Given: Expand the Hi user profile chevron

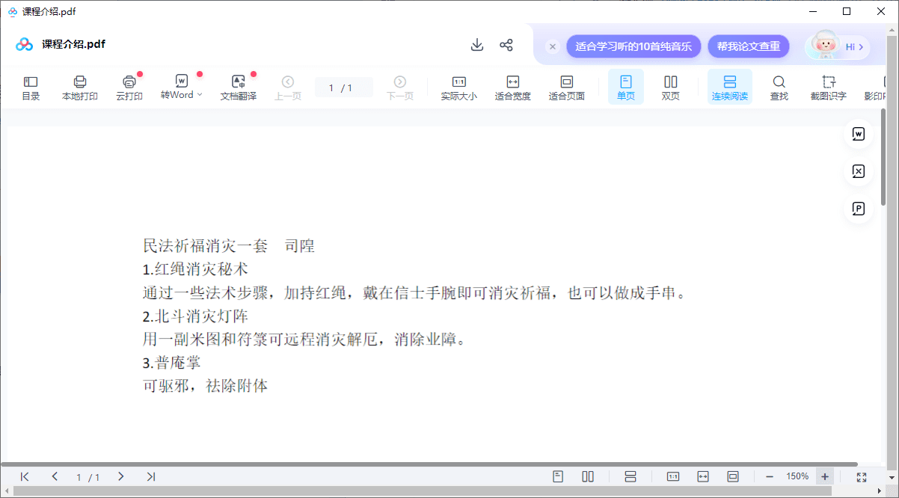Looking at the screenshot, I should coord(861,46).
